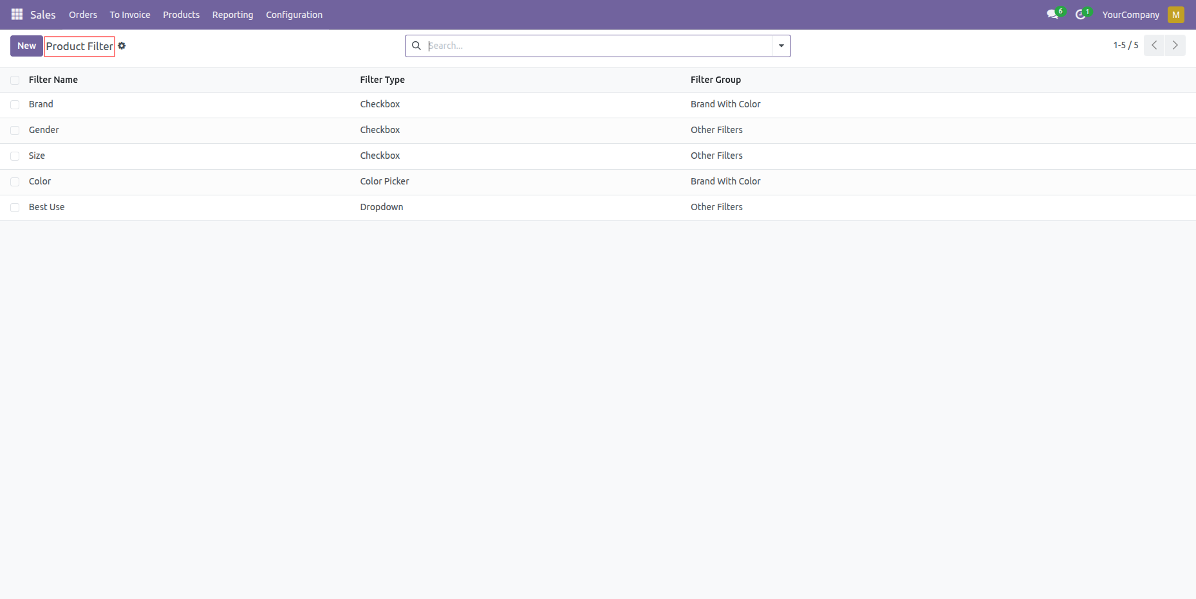Open the Orders menu
The width and height of the screenshot is (1196, 599).
coord(83,14)
